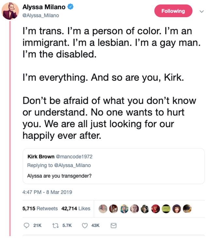Screen dimensions: 213x238
Task: Click the blue verified badge
Action: tap(70, 7)
